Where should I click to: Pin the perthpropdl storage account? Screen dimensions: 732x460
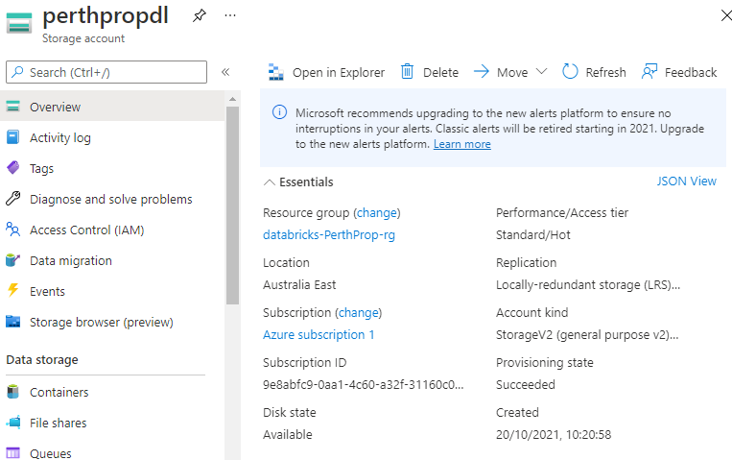pyautogui.click(x=200, y=16)
